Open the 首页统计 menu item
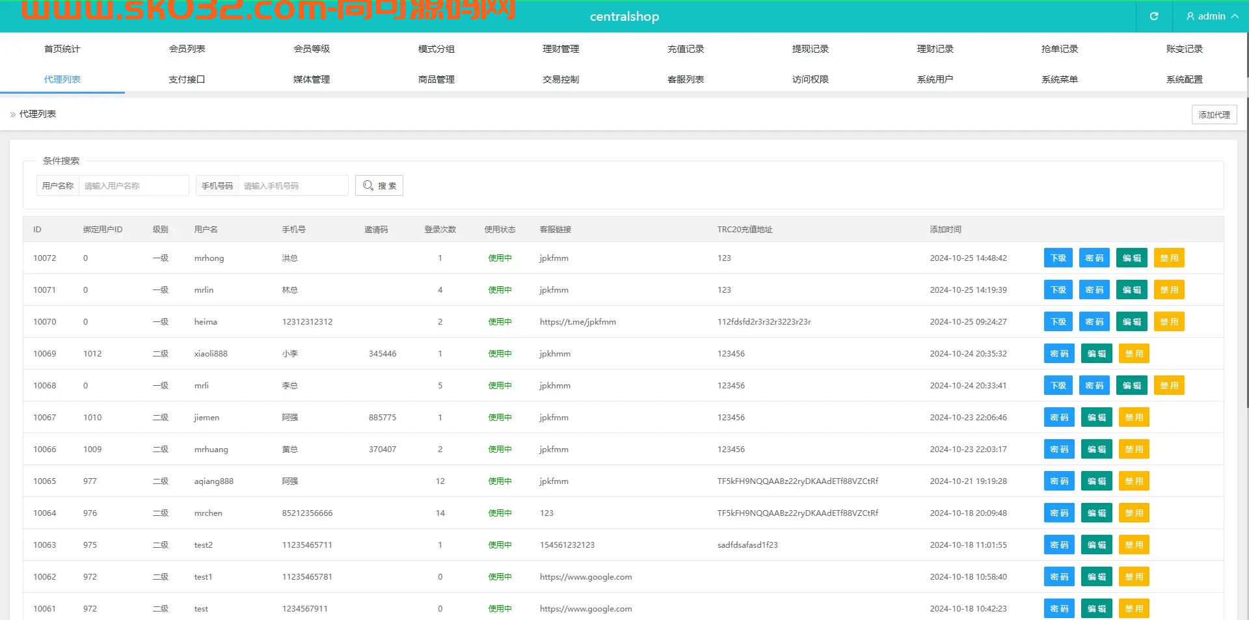 tap(62, 48)
